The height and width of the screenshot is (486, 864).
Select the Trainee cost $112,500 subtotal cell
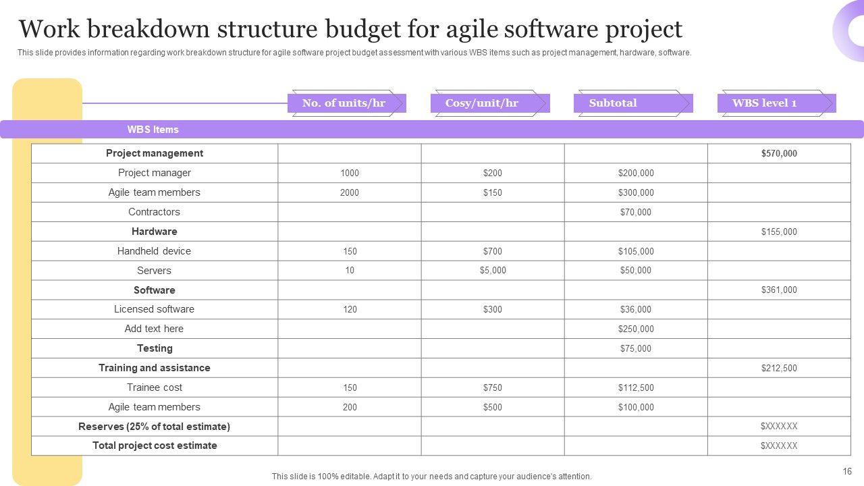coord(636,388)
